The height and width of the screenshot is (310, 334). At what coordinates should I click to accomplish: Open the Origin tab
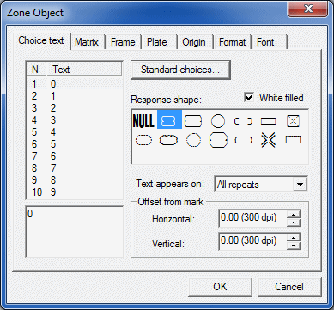(x=194, y=42)
